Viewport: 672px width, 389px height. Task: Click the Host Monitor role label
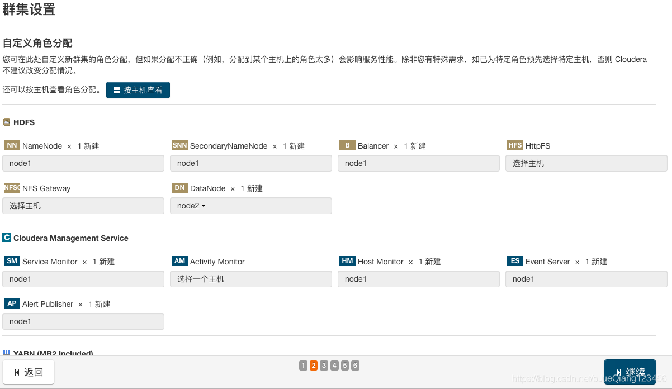pyautogui.click(x=381, y=262)
